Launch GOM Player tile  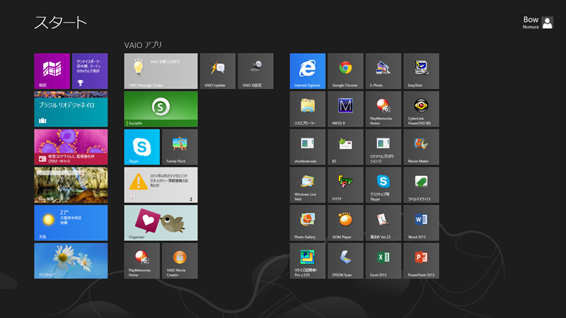coord(345,223)
